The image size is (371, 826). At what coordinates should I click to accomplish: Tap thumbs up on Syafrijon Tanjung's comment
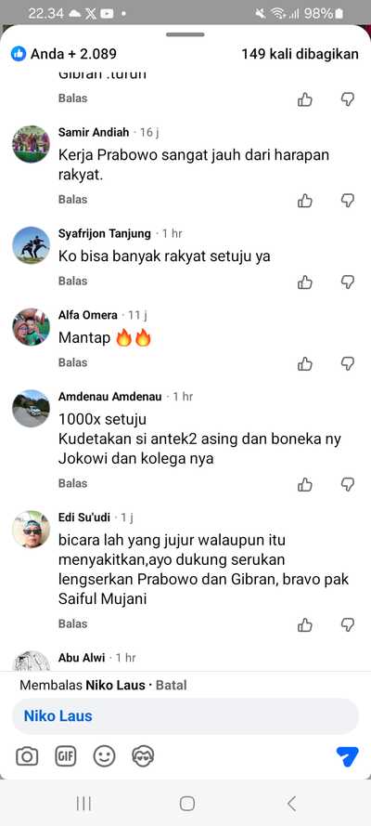click(305, 282)
